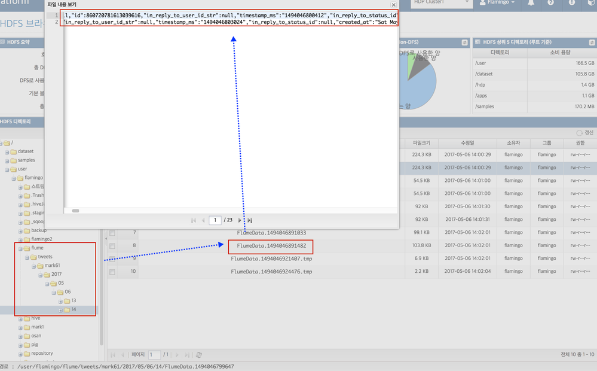597x371 pixels.
Task: Go to previous page in file list pager
Action: tap(123, 355)
